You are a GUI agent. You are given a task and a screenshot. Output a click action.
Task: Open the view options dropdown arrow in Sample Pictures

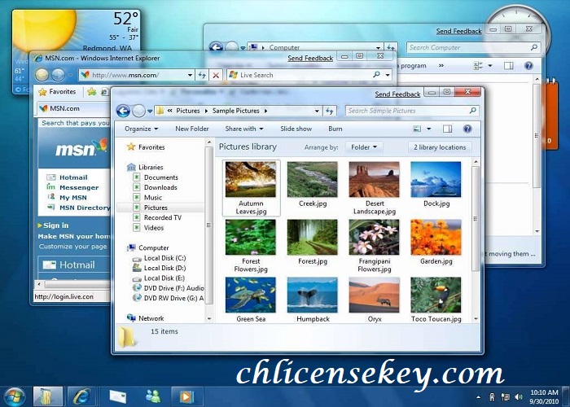[x=428, y=129]
